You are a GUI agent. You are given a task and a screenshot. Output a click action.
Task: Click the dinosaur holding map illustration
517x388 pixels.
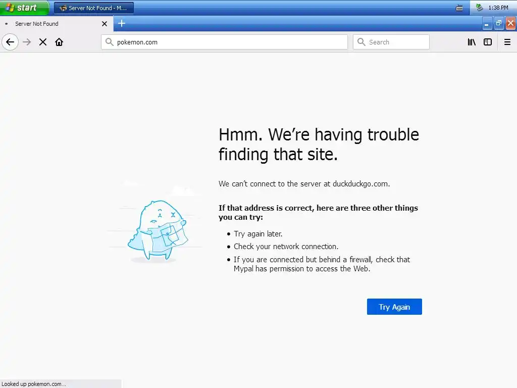coord(158,230)
